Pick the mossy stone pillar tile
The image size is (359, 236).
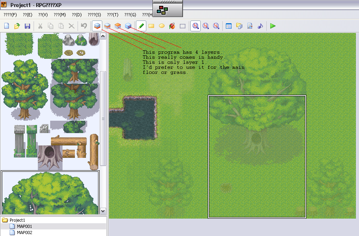click(x=32, y=141)
